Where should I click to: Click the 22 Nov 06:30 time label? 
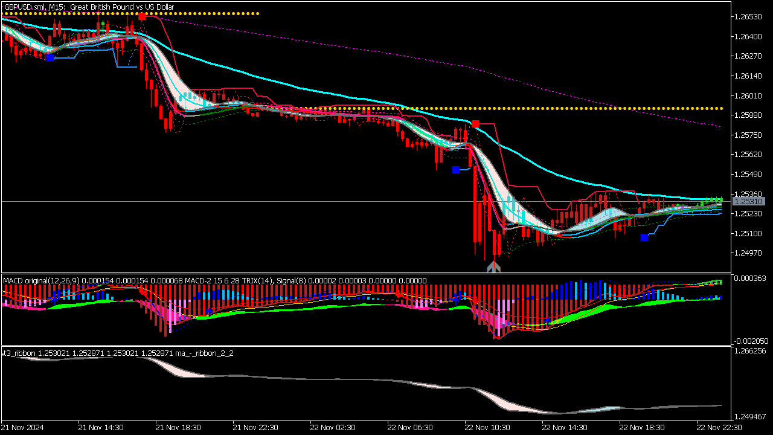point(410,427)
